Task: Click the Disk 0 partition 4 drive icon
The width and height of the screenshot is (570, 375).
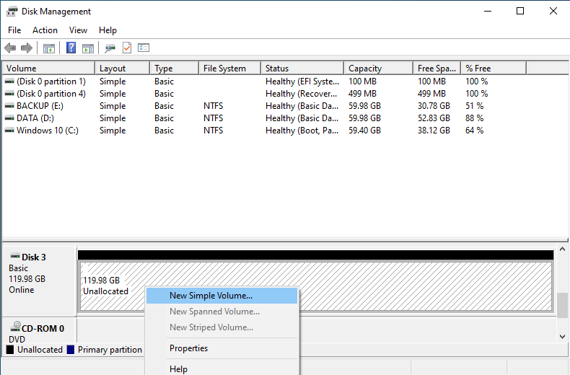Action: coord(9,94)
